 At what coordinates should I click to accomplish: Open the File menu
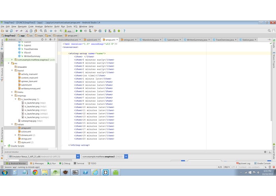[x=2, y=27]
